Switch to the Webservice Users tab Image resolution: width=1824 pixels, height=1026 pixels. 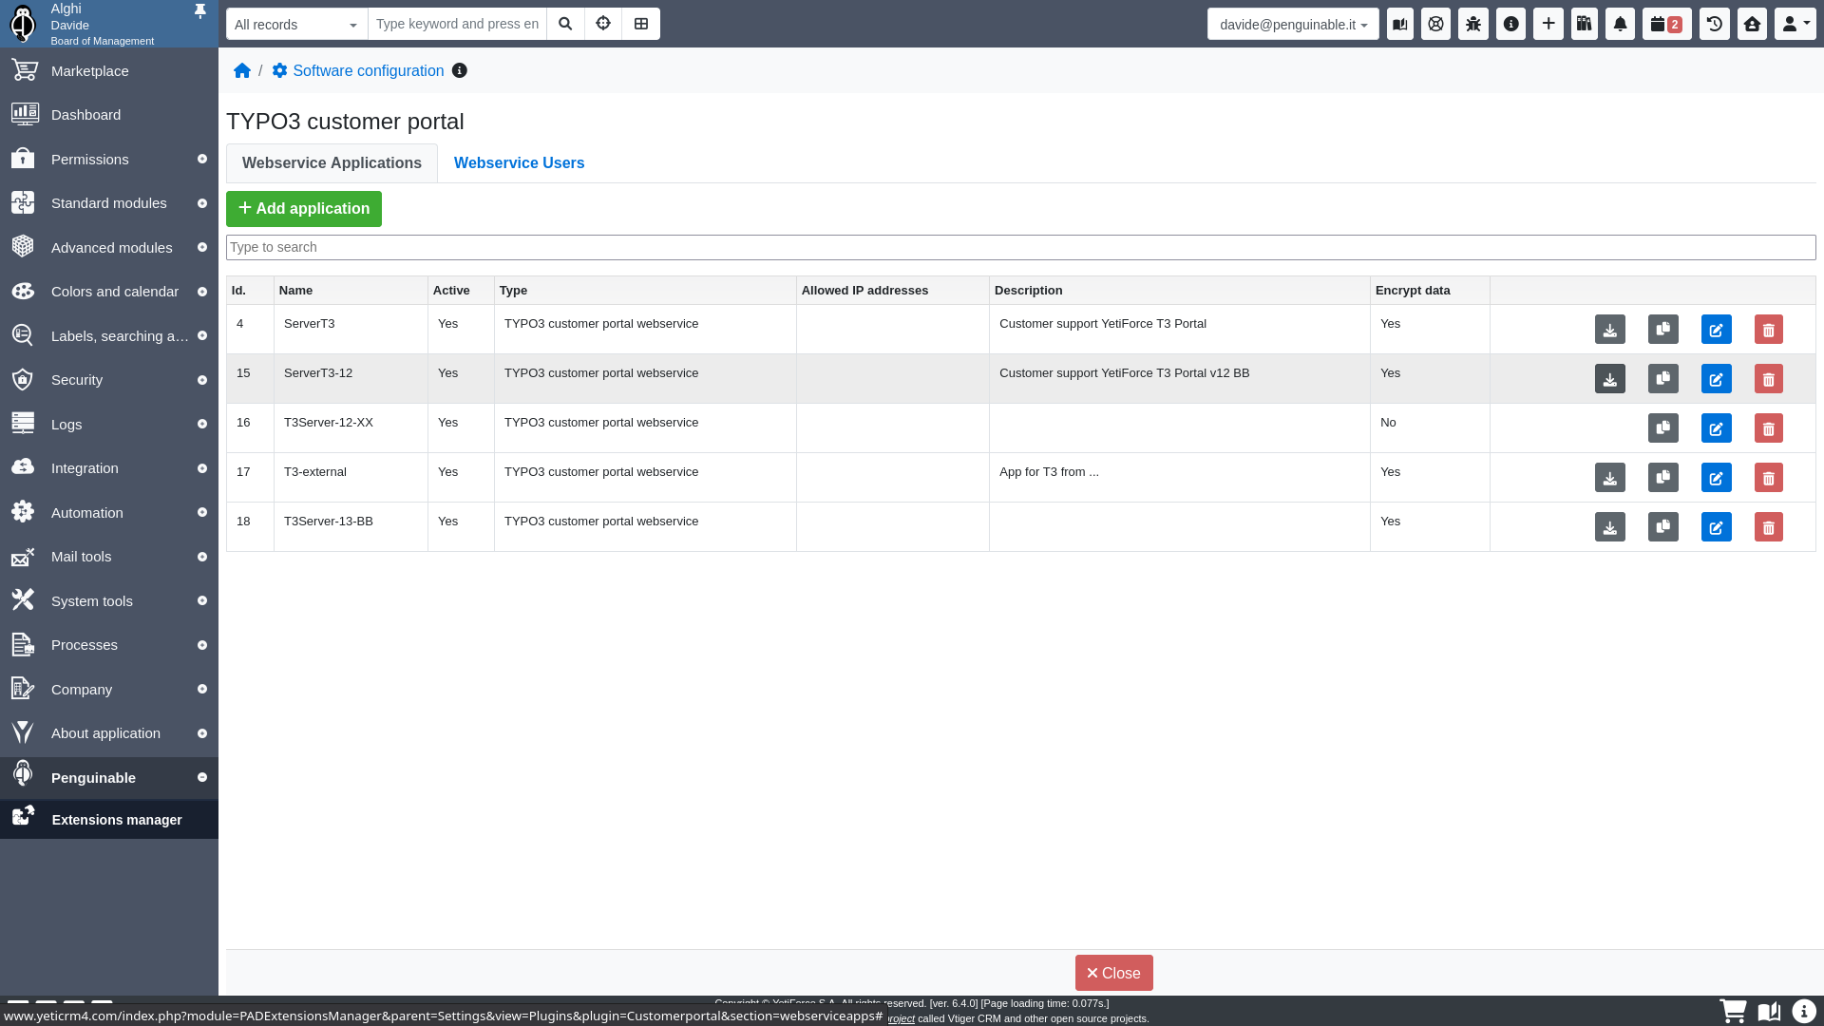pyautogui.click(x=519, y=163)
